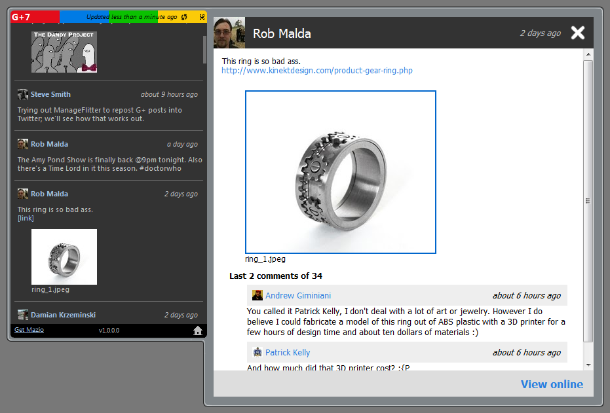Click The Dandy Project thumbnail image

coord(64,51)
